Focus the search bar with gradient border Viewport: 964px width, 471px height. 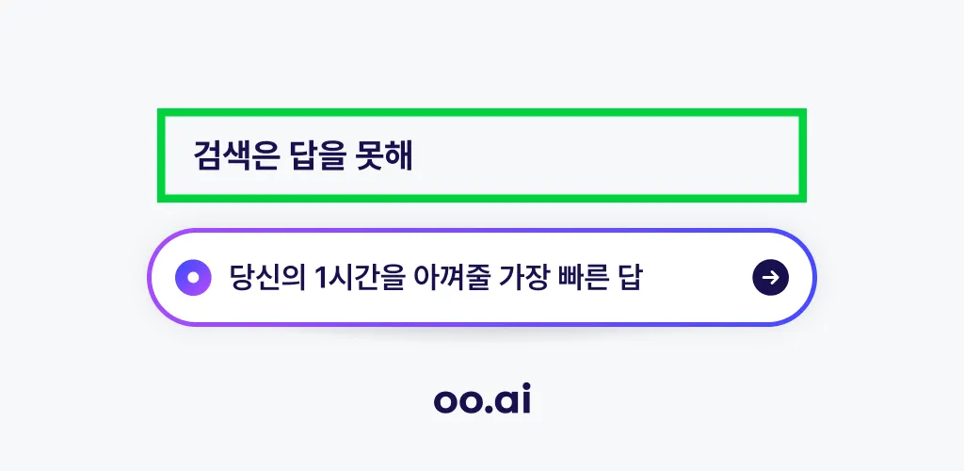click(482, 277)
